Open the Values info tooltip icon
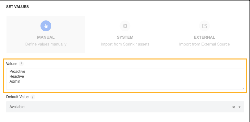The height and width of the screenshot is (122, 250). pyautogui.click(x=21, y=64)
